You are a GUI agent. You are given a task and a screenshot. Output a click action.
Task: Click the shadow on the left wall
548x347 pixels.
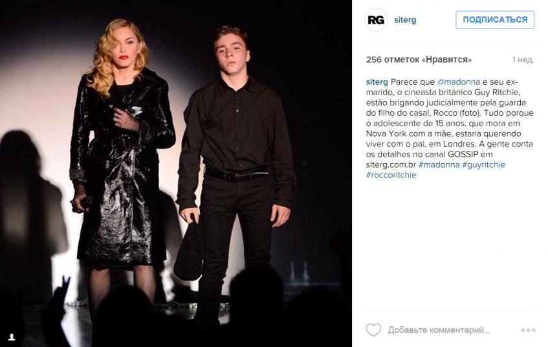point(30,210)
